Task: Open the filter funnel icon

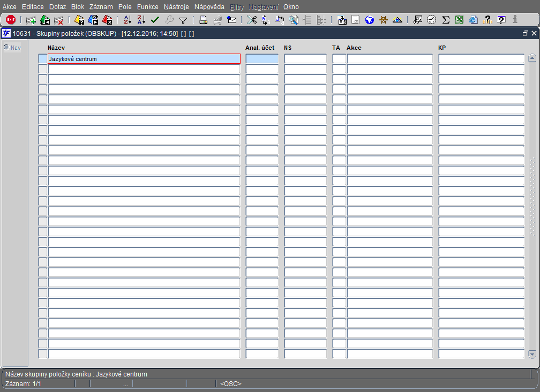Action: tap(183, 20)
